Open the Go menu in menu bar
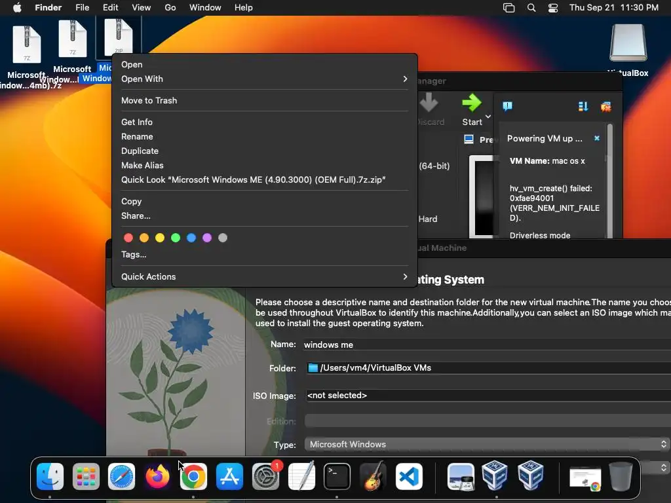 (170, 8)
